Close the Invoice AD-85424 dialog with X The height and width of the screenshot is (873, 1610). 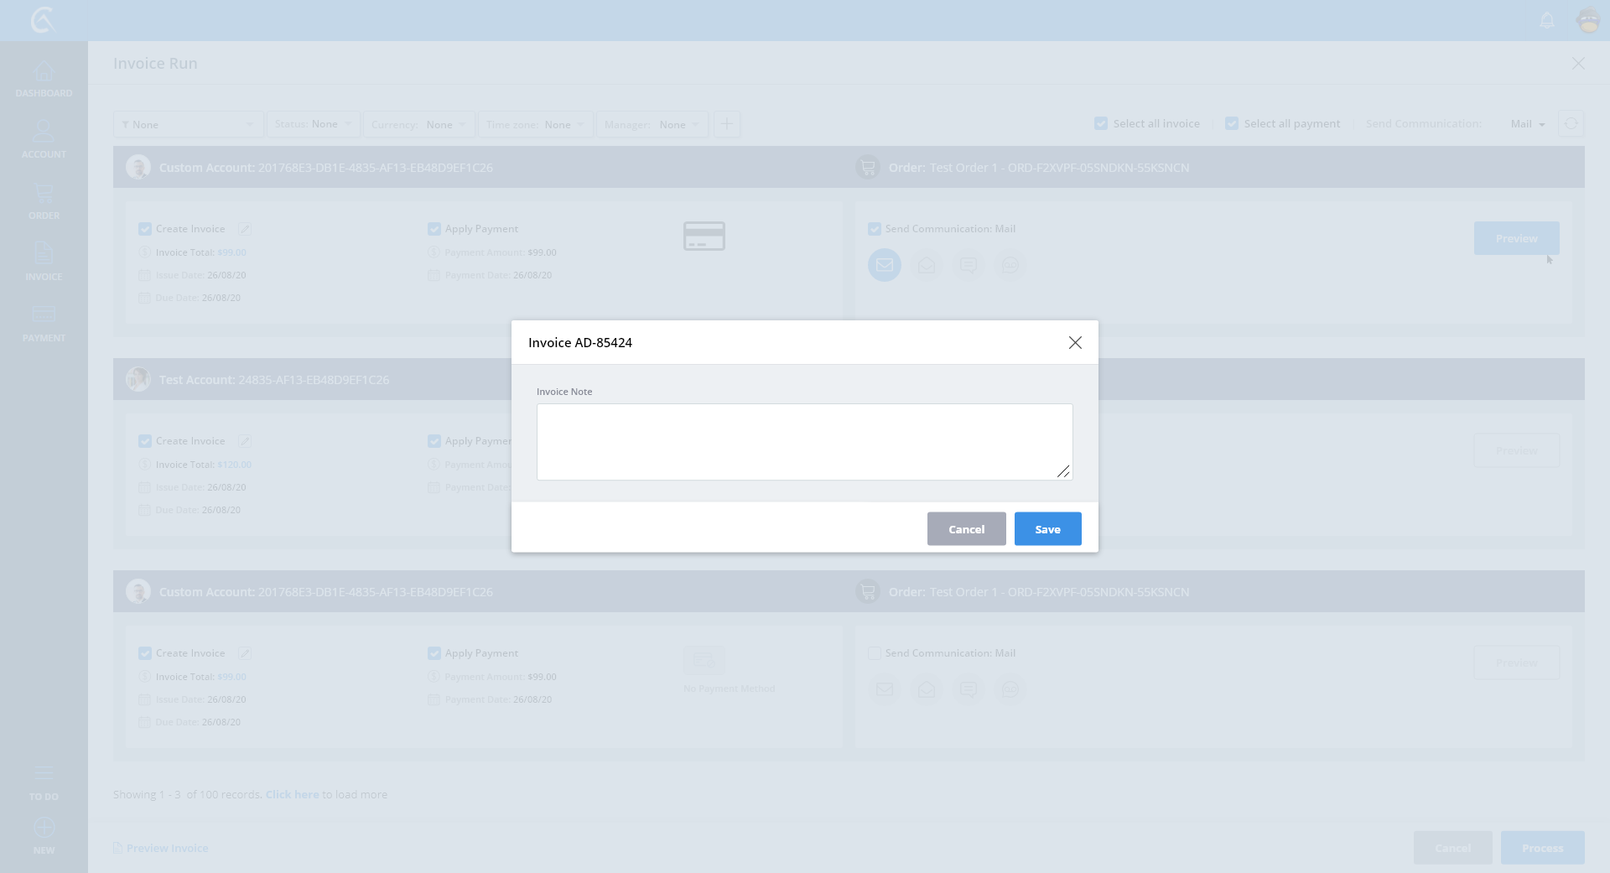[x=1075, y=342]
